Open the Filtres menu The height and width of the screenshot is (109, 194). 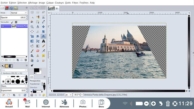click(x=75, y=3)
